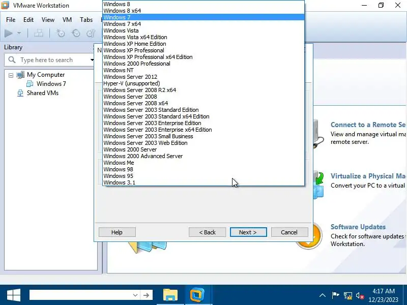Choose Windows XP Professional x64 Edition

pyautogui.click(x=203, y=57)
